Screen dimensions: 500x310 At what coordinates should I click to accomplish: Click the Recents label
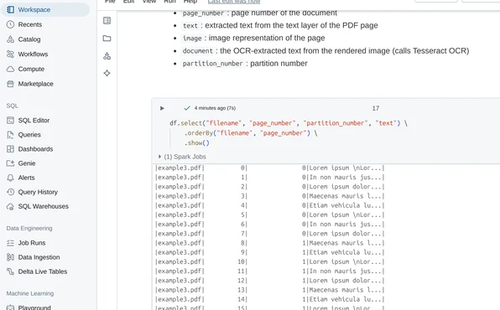coord(30,24)
